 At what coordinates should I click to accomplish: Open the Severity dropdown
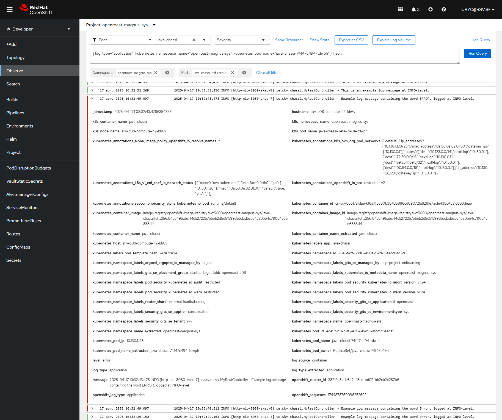pyautogui.click(x=241, y=40)
